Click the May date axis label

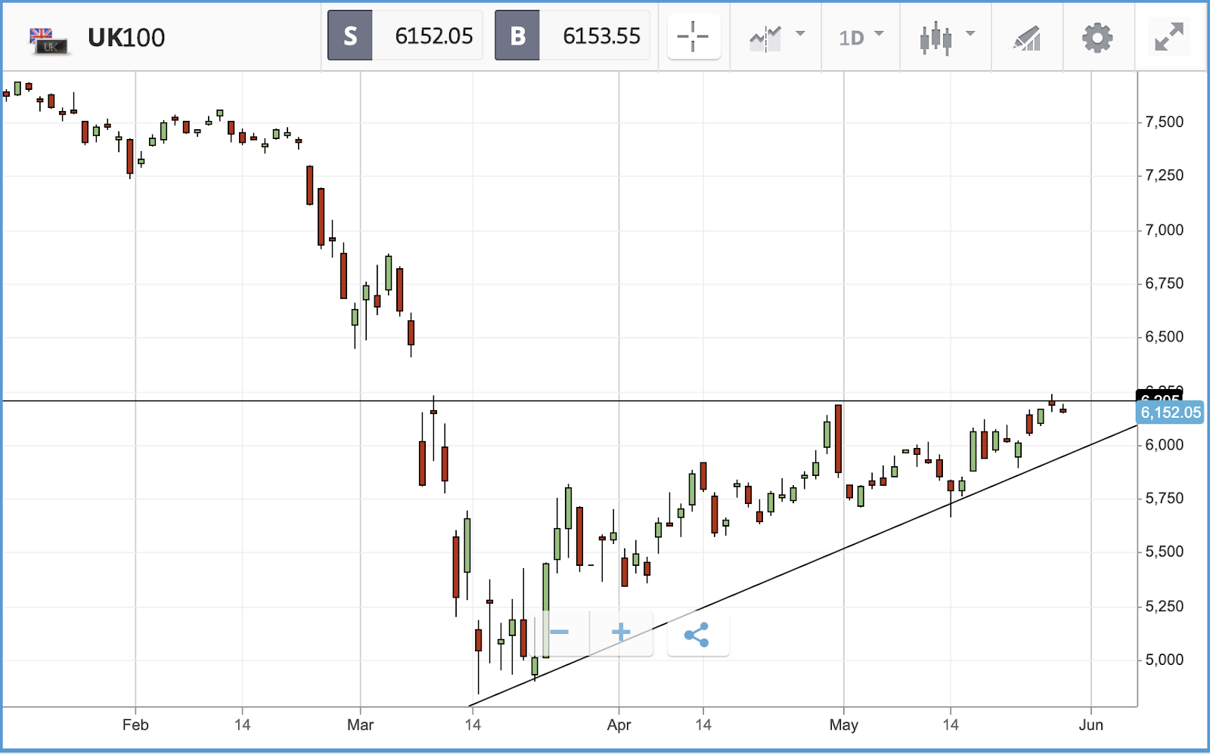pyautogui.click(x=843, y=725)
